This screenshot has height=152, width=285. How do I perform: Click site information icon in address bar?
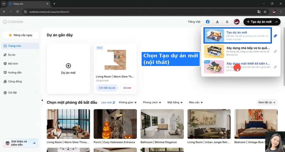[25, 12]
